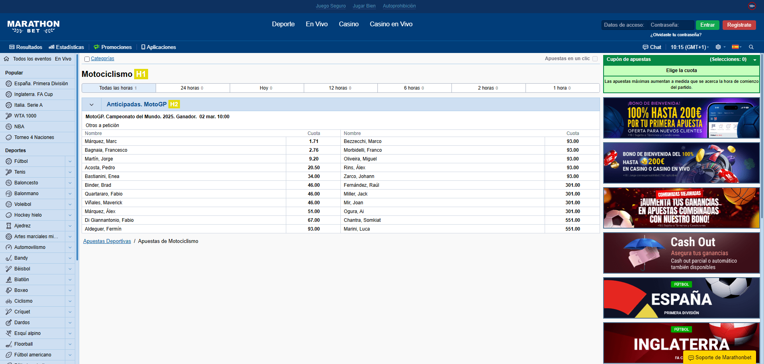Click the Contraseña password field

click(x=671, y=25)
